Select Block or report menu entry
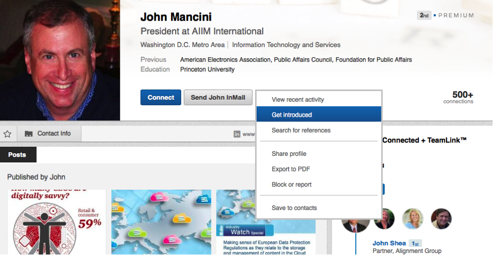 pos(319,184)
